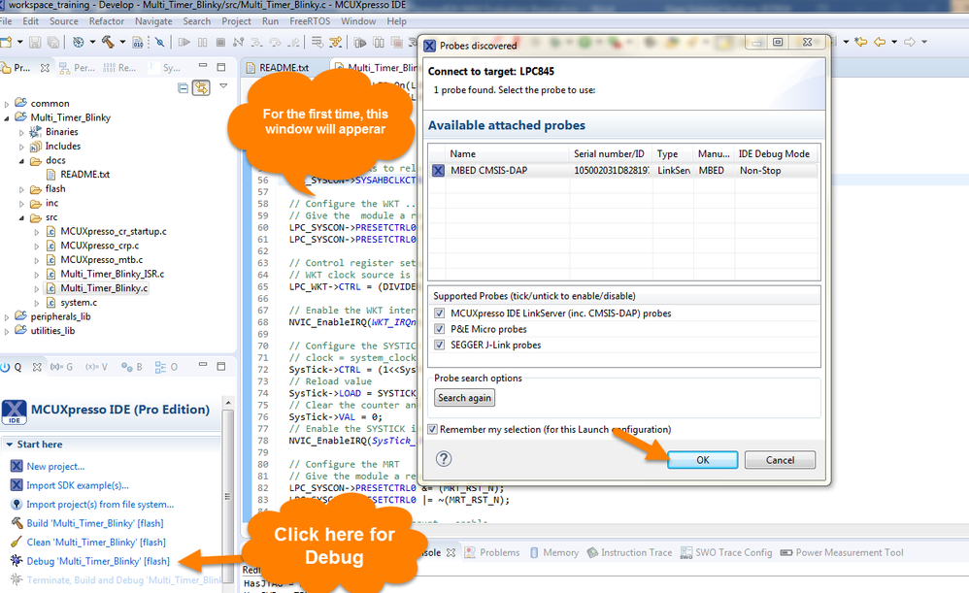Click the Save icon in the toolbar
The height and width of the screenshot is (593, 969).
(x=35, y=42)
